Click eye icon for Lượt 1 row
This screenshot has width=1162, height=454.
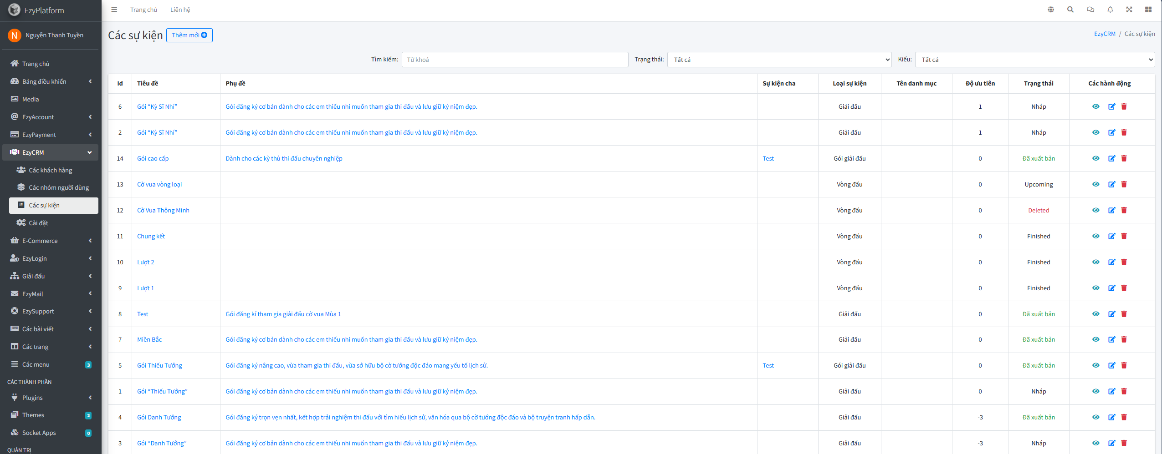pos(1095,288)
